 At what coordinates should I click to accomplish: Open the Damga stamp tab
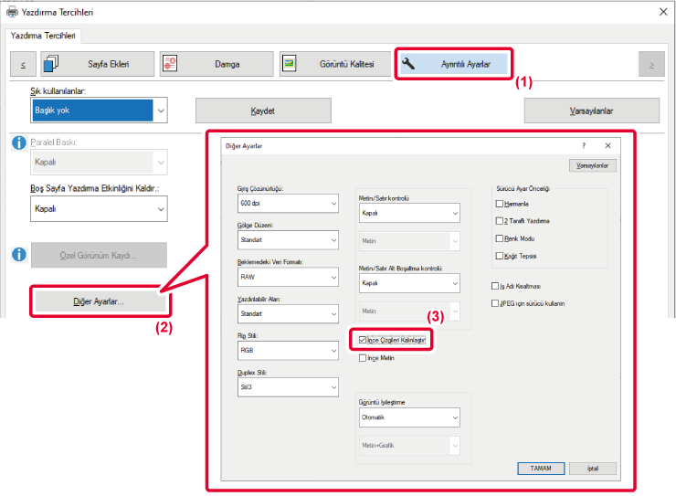(216, 64)
